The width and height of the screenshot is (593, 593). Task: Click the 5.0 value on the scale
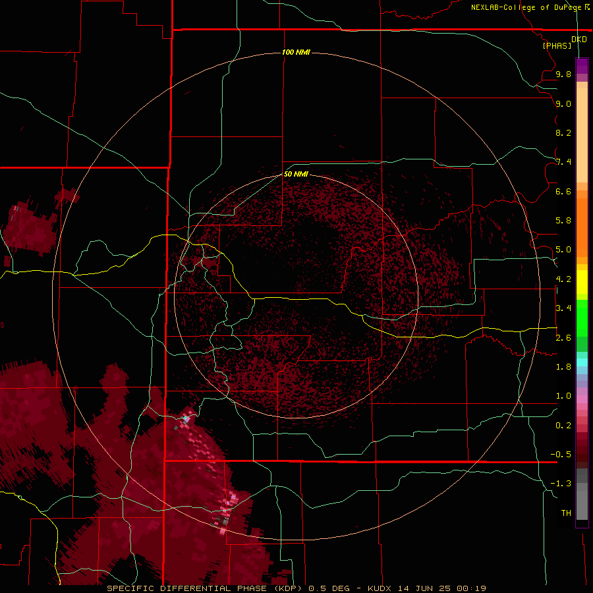563,250
